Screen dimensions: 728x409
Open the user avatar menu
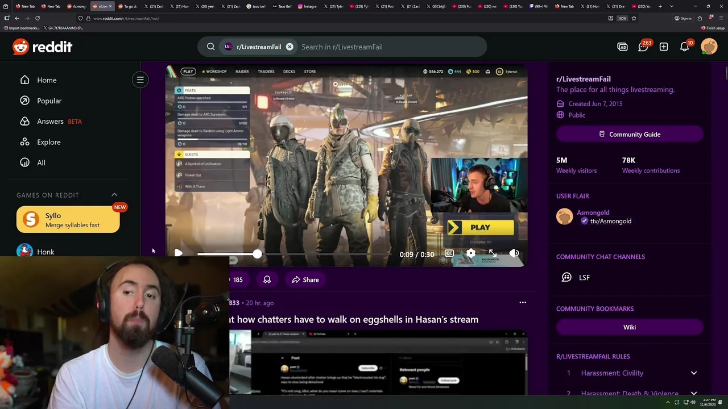[x=709, y=47]
